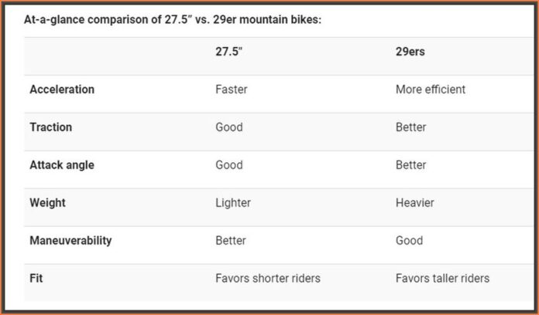Image resolution: width=539 pixels, height=315 pixels.
Task: Click Good in the Traction row
Action: point(229,127)
